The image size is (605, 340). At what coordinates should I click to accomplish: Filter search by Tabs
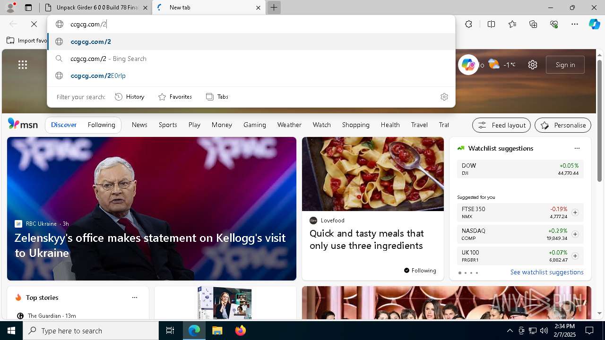coord(217,97)
